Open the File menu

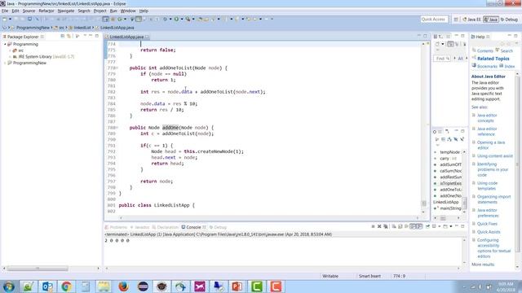pos(5,11)
